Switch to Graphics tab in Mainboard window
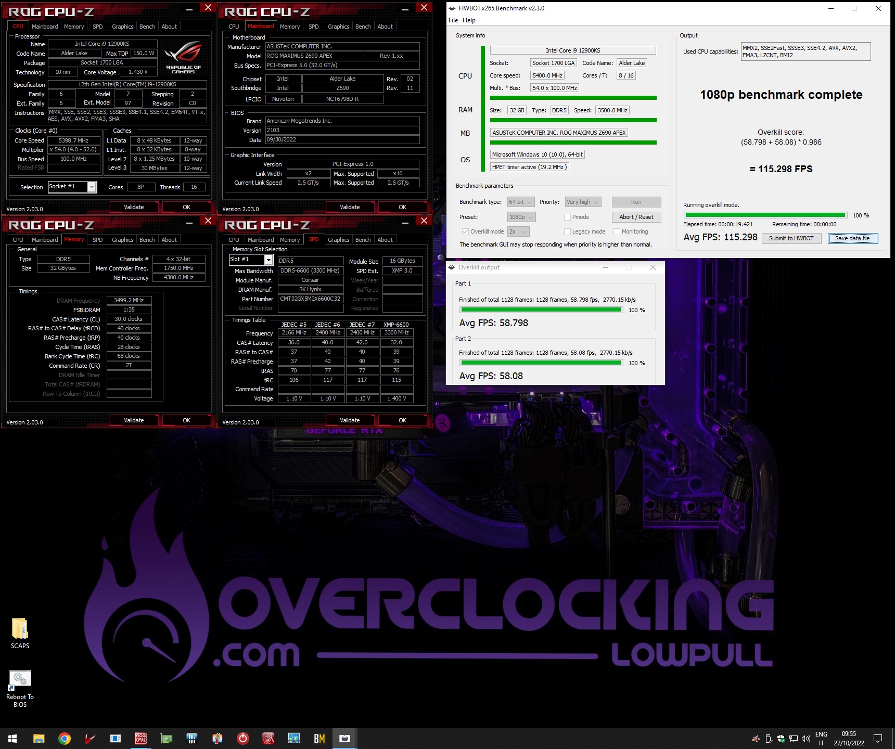The height and width of the screenshot is (749, 895). 339,27
